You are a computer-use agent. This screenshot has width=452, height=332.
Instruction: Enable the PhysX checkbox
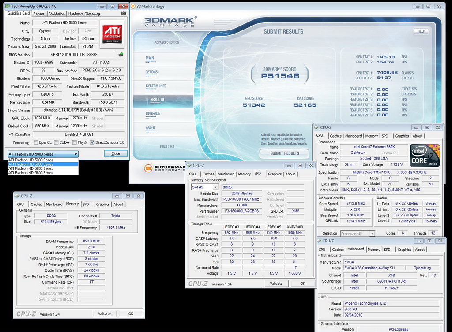[x=74, y=142]
